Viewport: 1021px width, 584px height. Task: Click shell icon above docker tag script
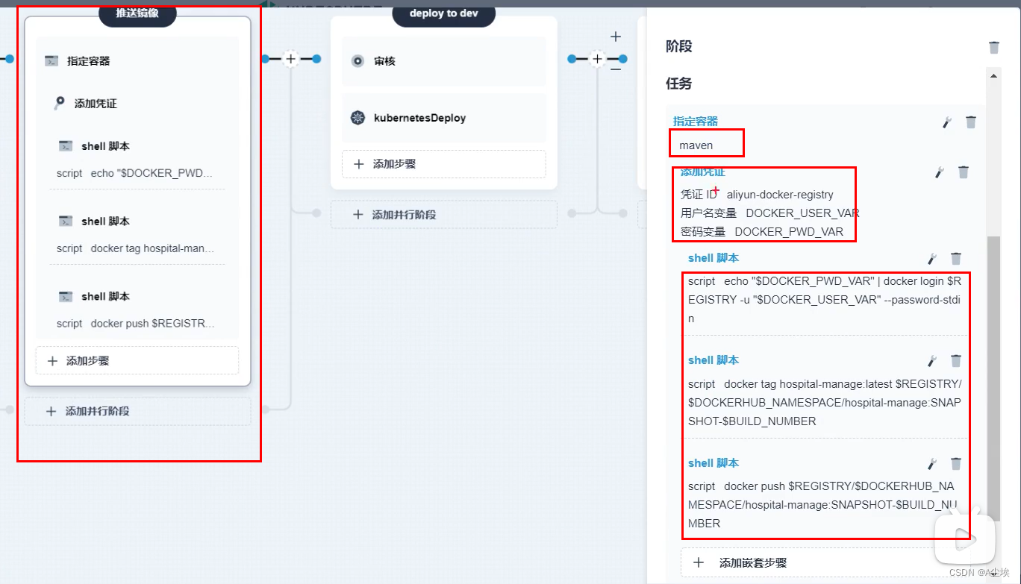[66, 222]
